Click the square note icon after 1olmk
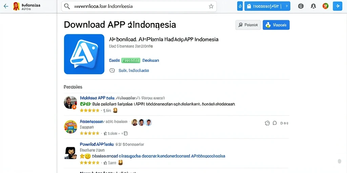Screen dimensions: 347x173 pyautogui.click(x=125, y=133)
